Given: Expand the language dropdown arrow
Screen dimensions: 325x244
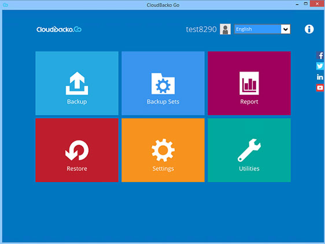Looking at the screenshot, I should tap(286, 29).
